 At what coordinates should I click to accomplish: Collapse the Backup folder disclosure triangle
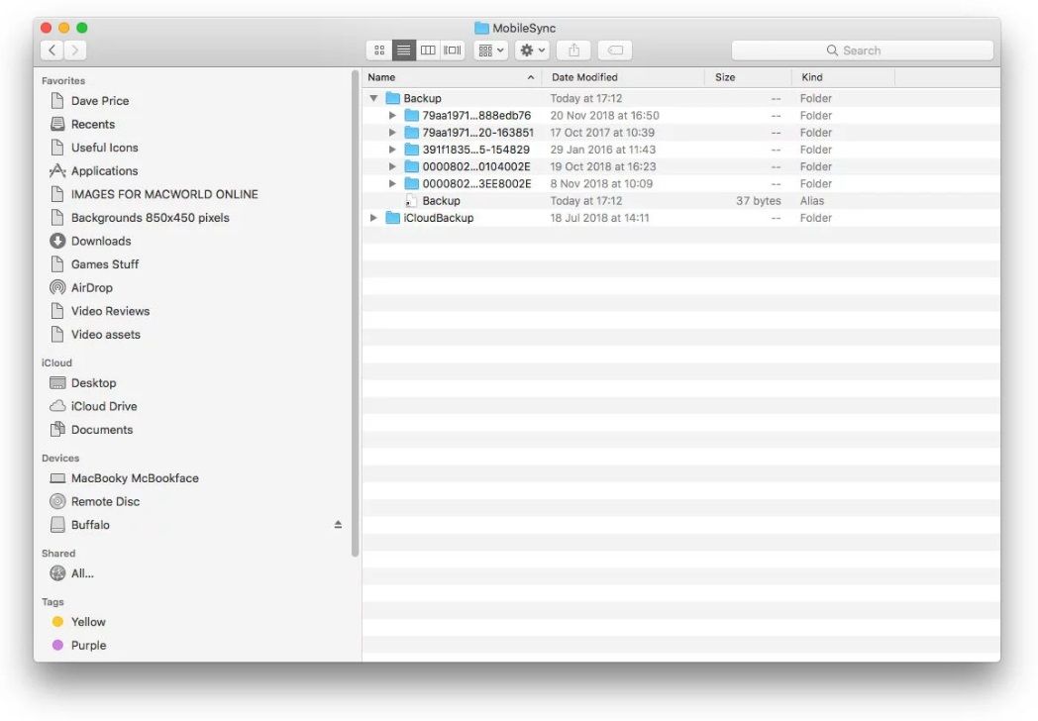(373, 98)
